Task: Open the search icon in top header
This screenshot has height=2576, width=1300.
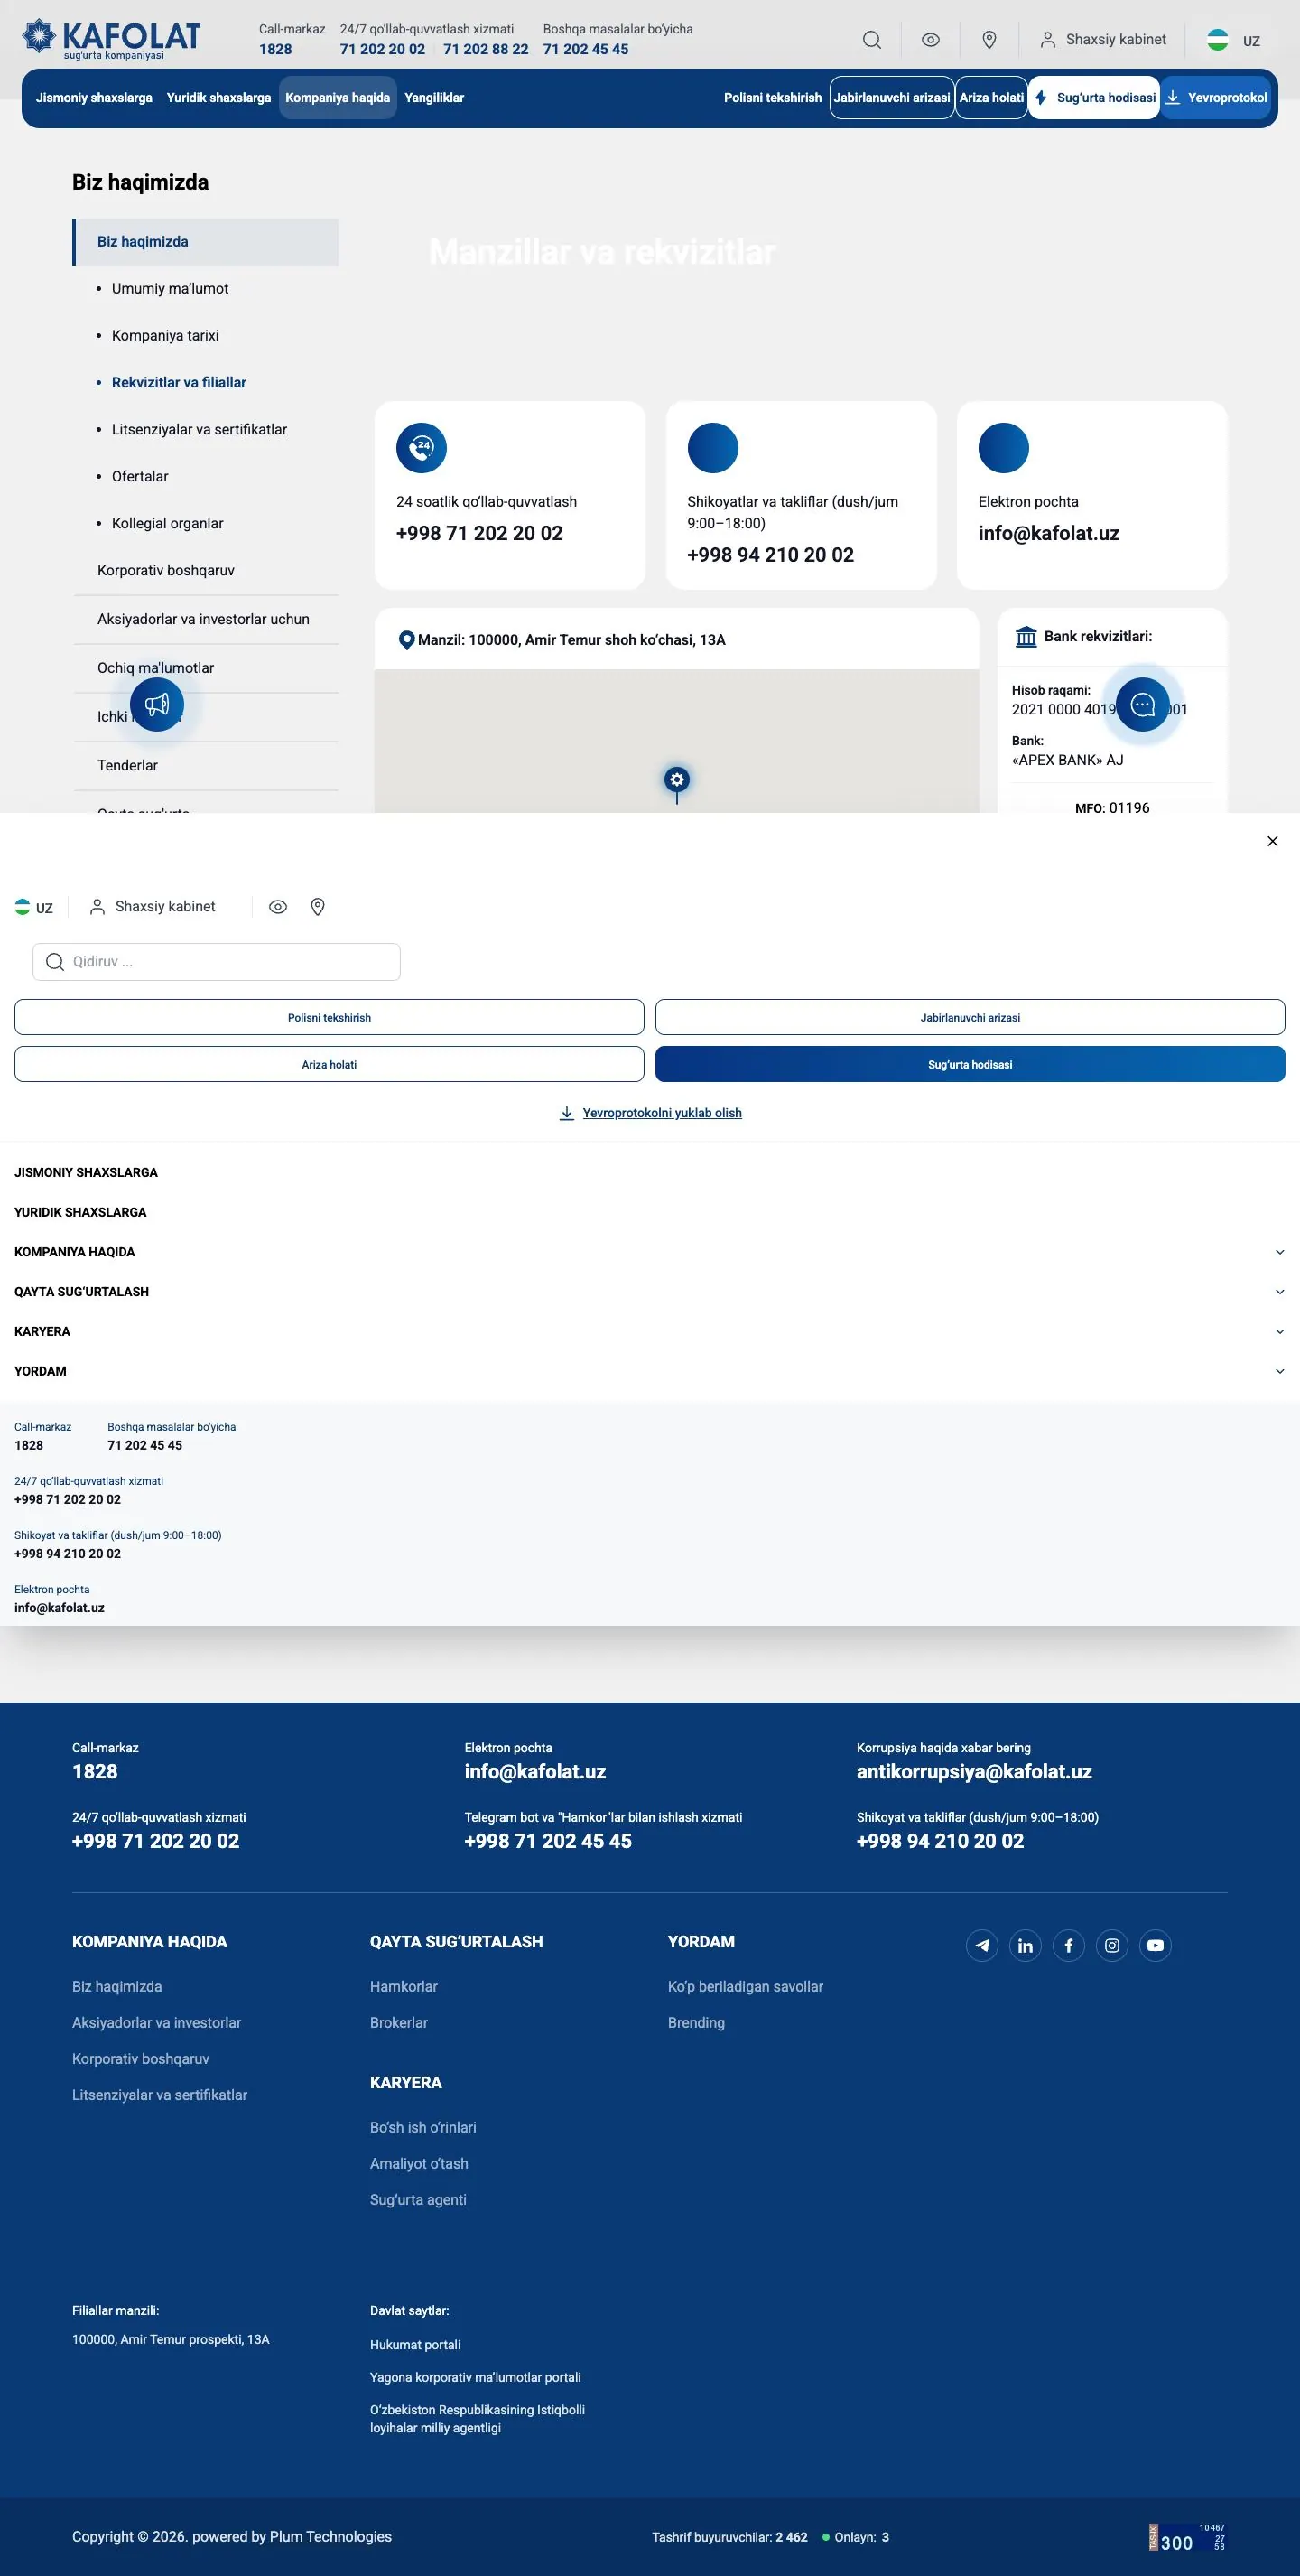Action: (x=871, y=40)
